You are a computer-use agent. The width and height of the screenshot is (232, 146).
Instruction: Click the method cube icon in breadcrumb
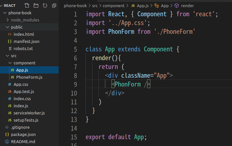177,6
